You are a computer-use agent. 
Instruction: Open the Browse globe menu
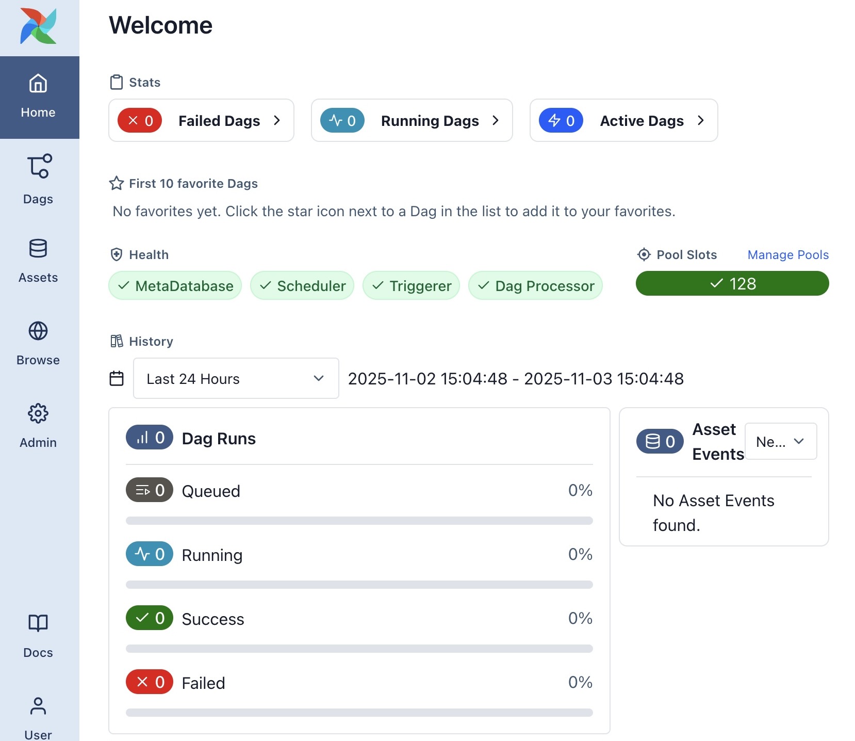pos(38,343)
